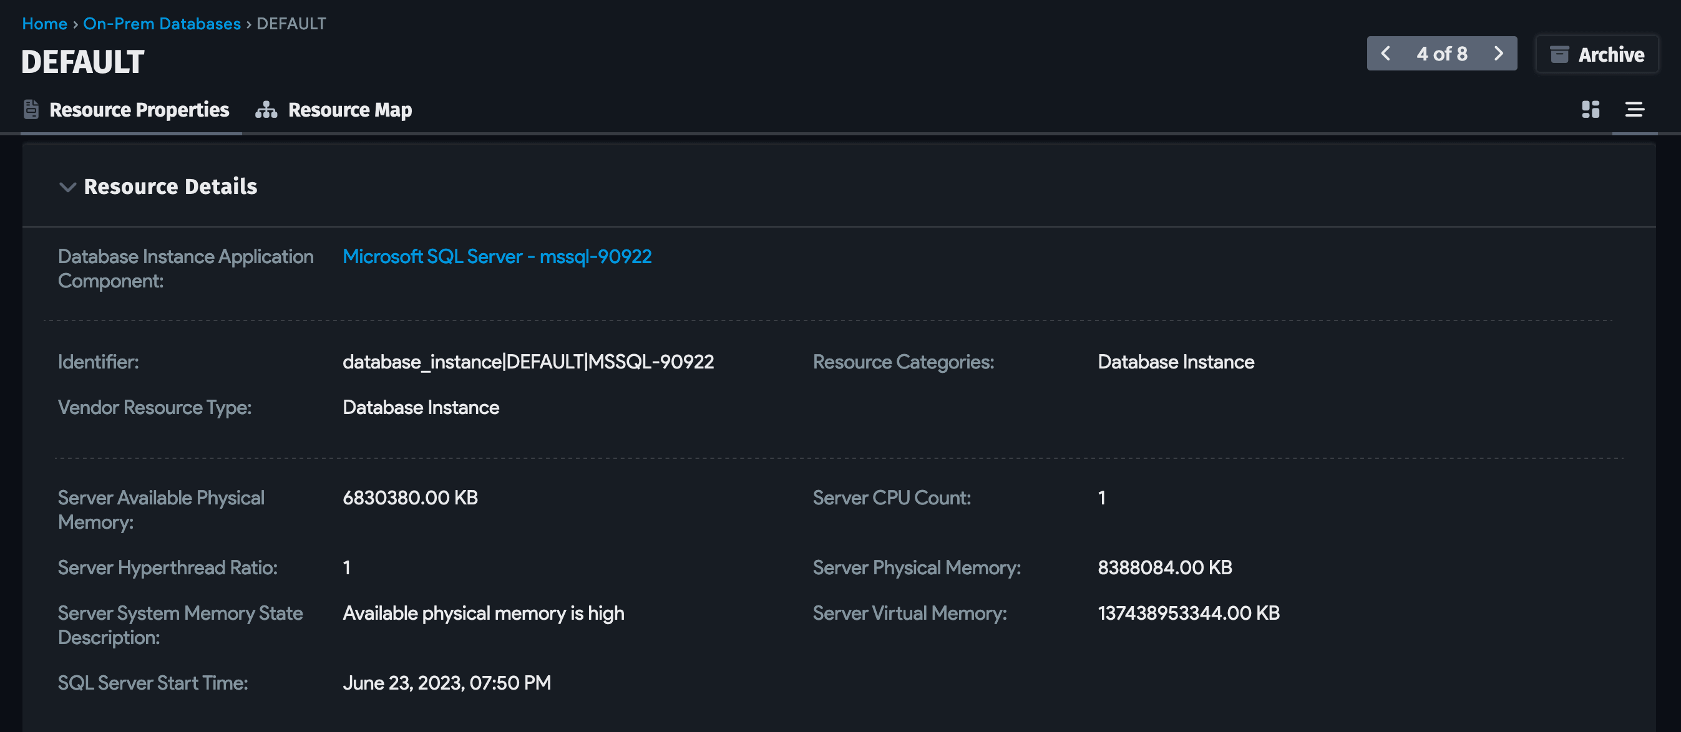Viewport: 1681px width, 732px height.
Task: Switch to the Resource Map tab
Action: (x=351, y=110)
